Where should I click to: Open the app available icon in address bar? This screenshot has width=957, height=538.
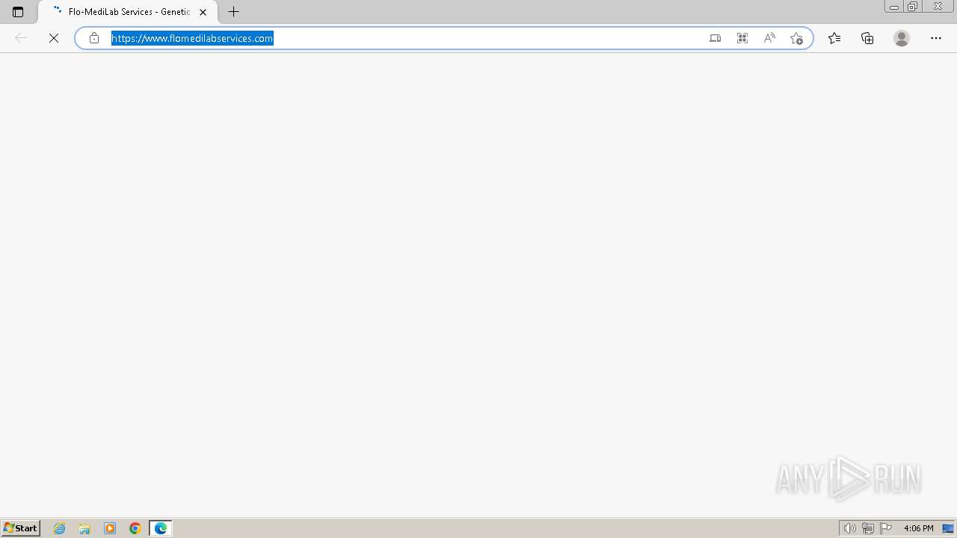pyautogui.click(x=716, y=38)
